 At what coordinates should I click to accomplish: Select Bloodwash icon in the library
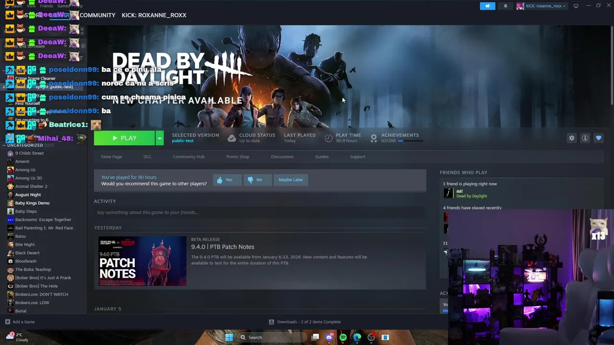point(11,261)
